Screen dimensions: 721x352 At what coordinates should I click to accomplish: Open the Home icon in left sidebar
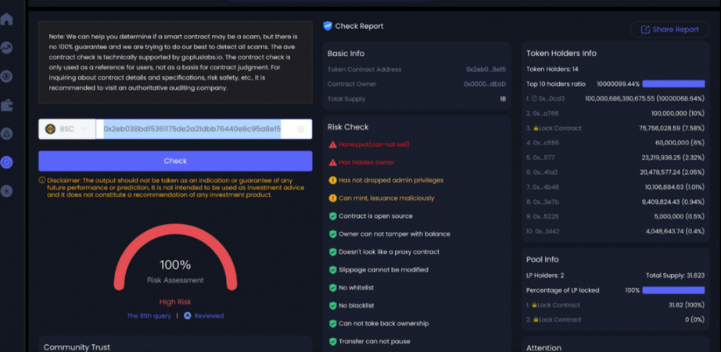pyautogui.click(x=7, y=20)
